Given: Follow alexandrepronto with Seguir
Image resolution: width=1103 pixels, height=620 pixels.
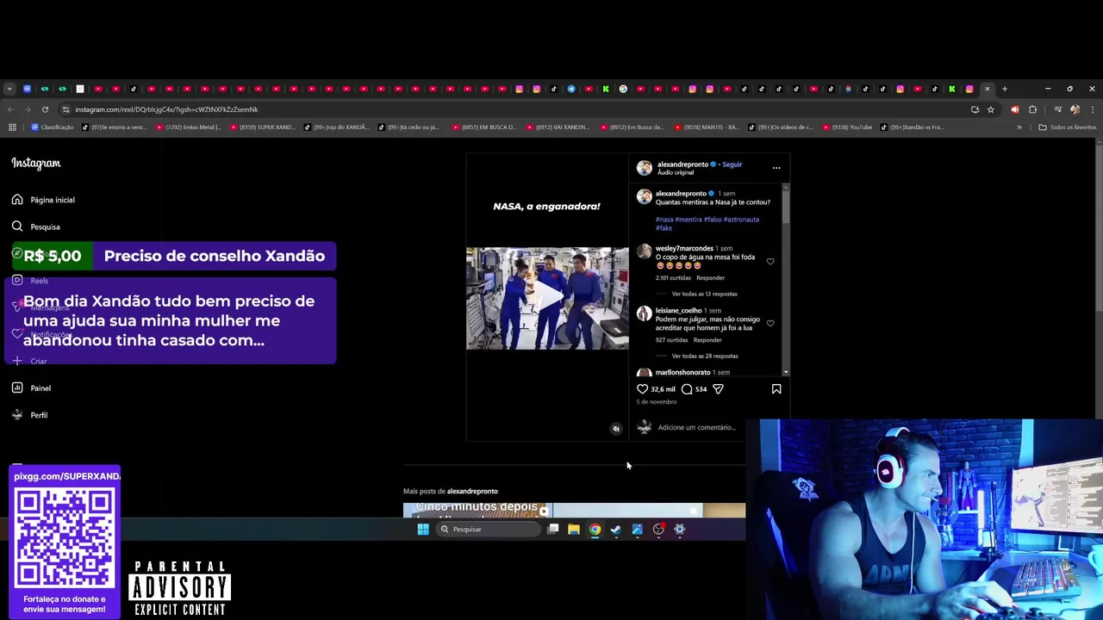Looking at the screenshot, I should [732, 164].
